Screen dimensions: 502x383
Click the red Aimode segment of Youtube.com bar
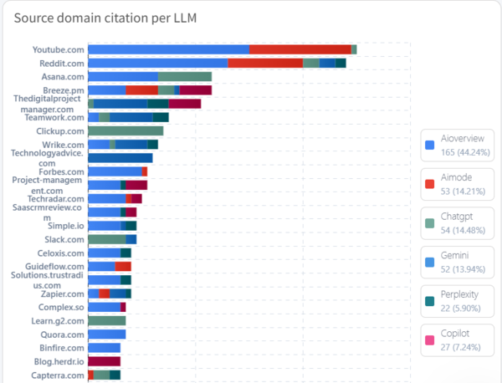pos(300,49)
